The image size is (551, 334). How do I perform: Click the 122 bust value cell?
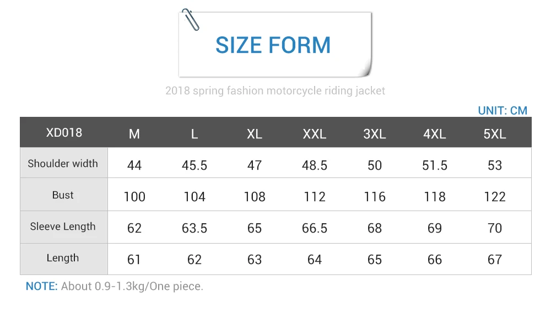point(495,197)
